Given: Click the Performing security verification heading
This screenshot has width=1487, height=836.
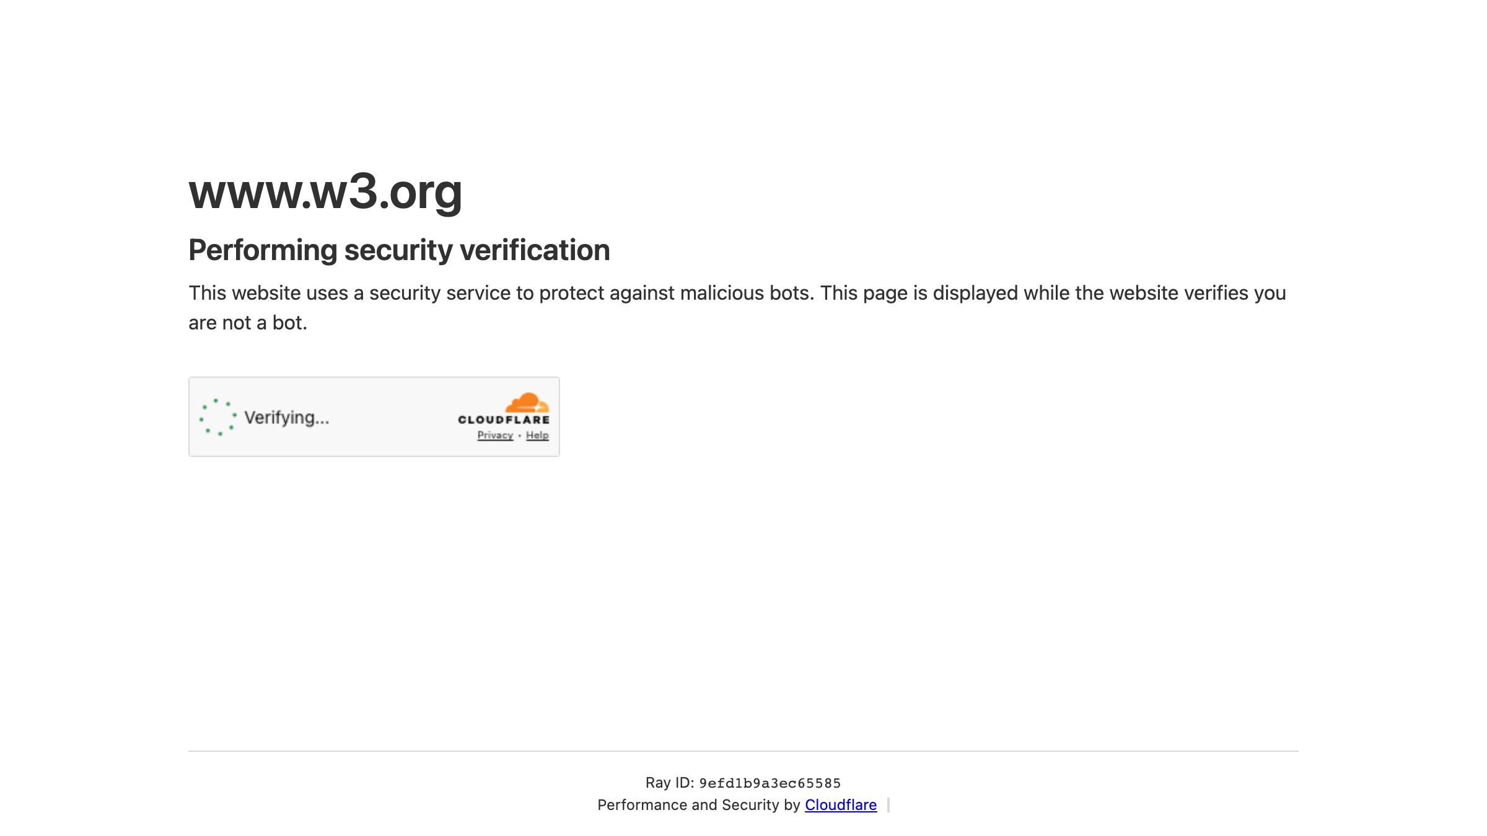Looking at the screenshot, I should (x=400, y=250).
